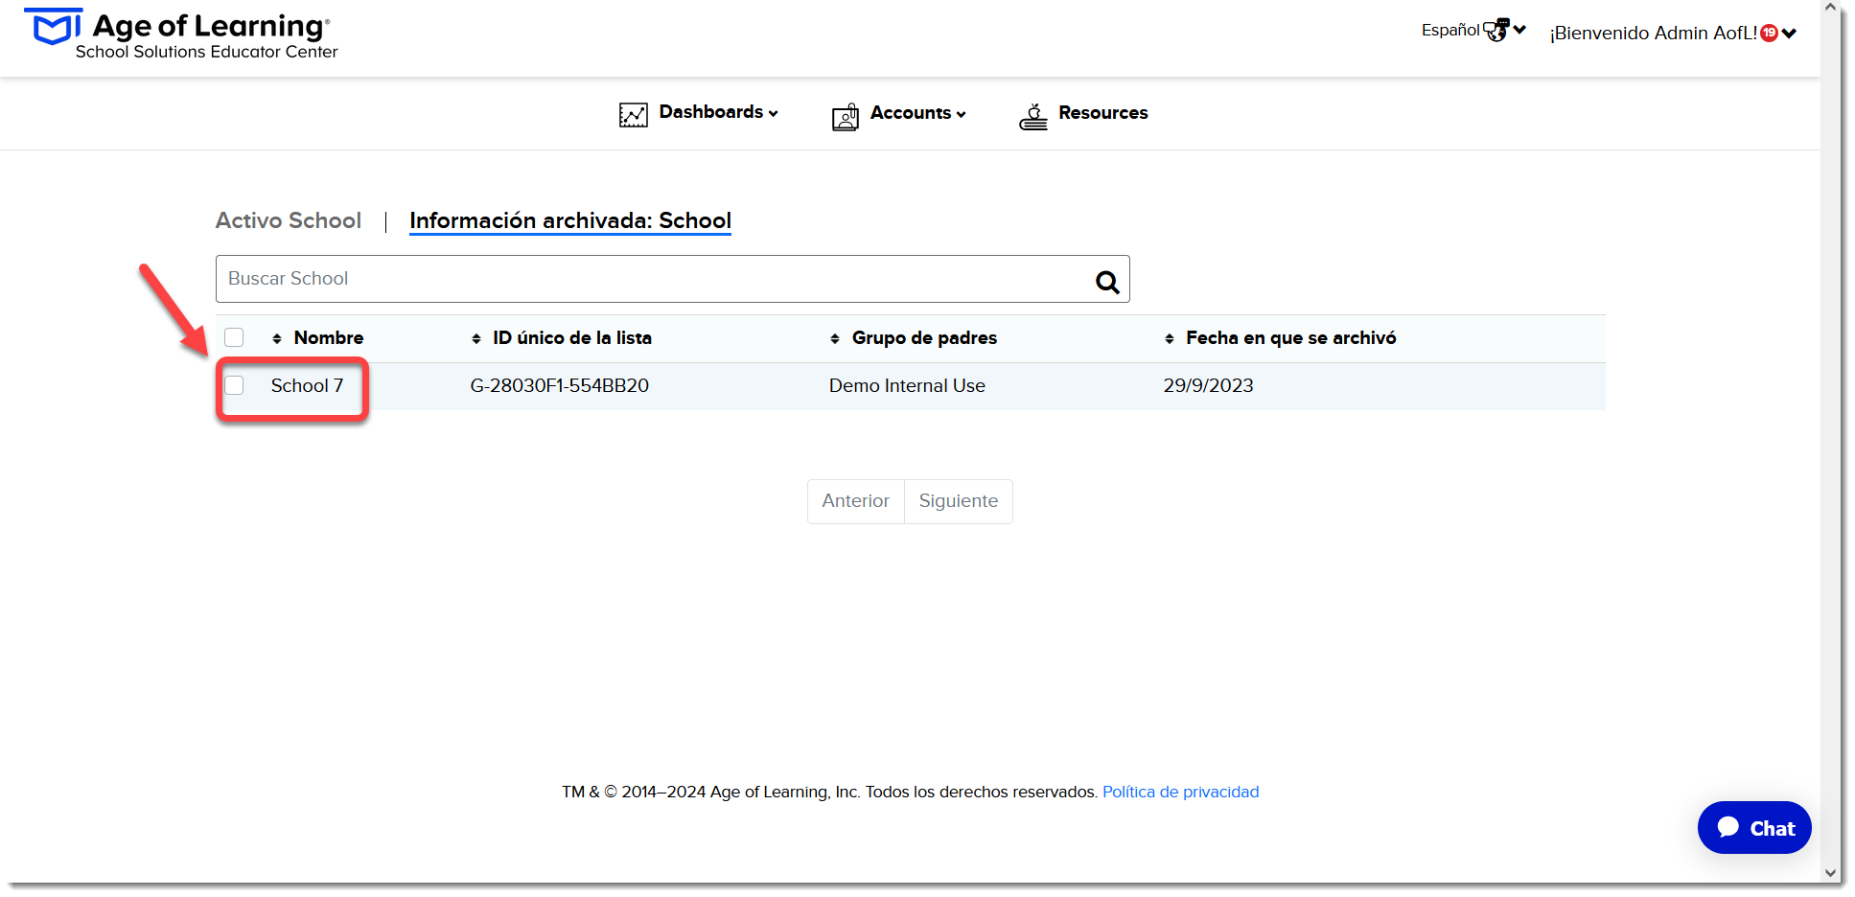Click the Resources books icon
The height and width of the screenshot is (897, 1855).
[x=1033, y=117]
